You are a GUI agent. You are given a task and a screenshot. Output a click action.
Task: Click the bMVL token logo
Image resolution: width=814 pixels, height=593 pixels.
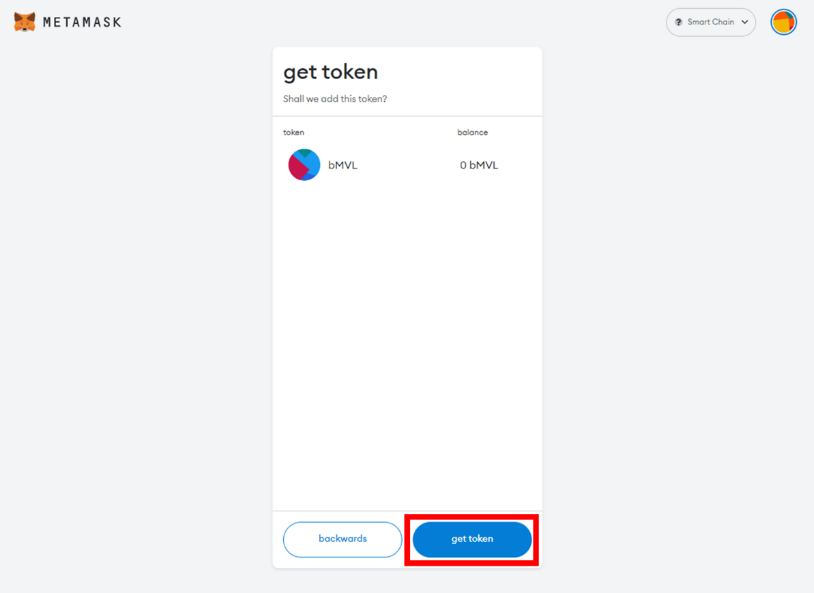click(x=304, y=165)
